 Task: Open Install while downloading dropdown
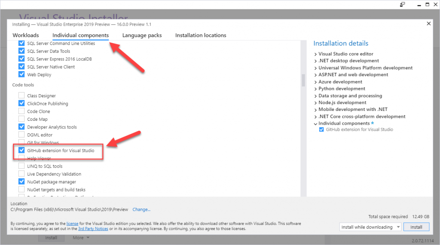pos(370,227)
